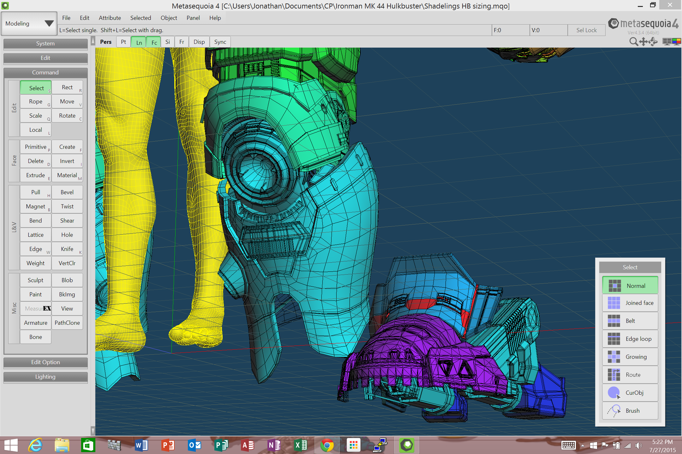The width and height of the screenshot is (682, 454).
Task: Open Excel from the taskbar
Action: [300, 445]
